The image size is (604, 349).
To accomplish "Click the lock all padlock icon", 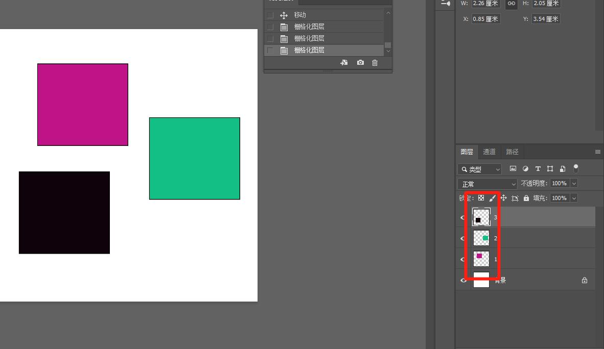I will (x=526, y=198).
